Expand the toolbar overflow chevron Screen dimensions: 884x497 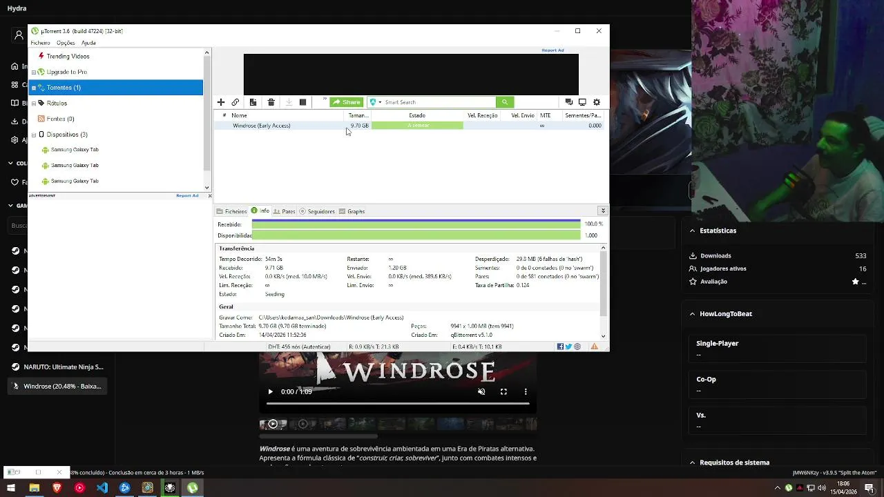(325, 99)
